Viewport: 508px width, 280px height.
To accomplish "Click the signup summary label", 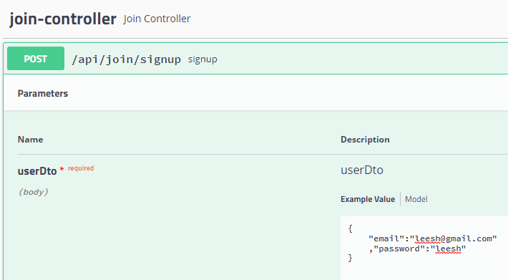I will pos(202,59).
